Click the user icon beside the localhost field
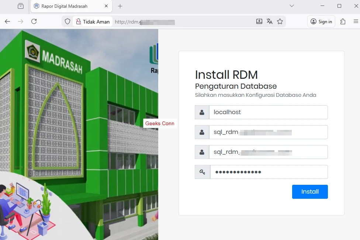The height and width of the screenshot is (240, 360). click(202, 112)
